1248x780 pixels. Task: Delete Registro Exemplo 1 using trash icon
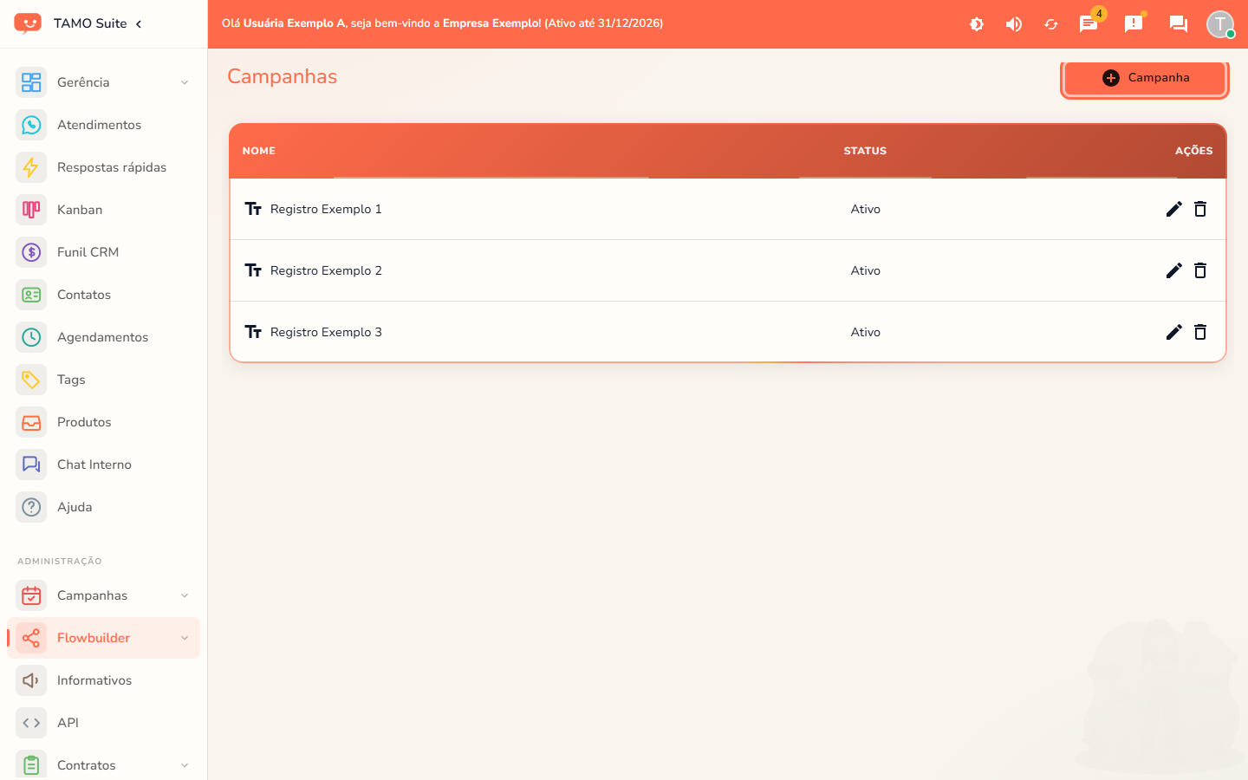1200,209
